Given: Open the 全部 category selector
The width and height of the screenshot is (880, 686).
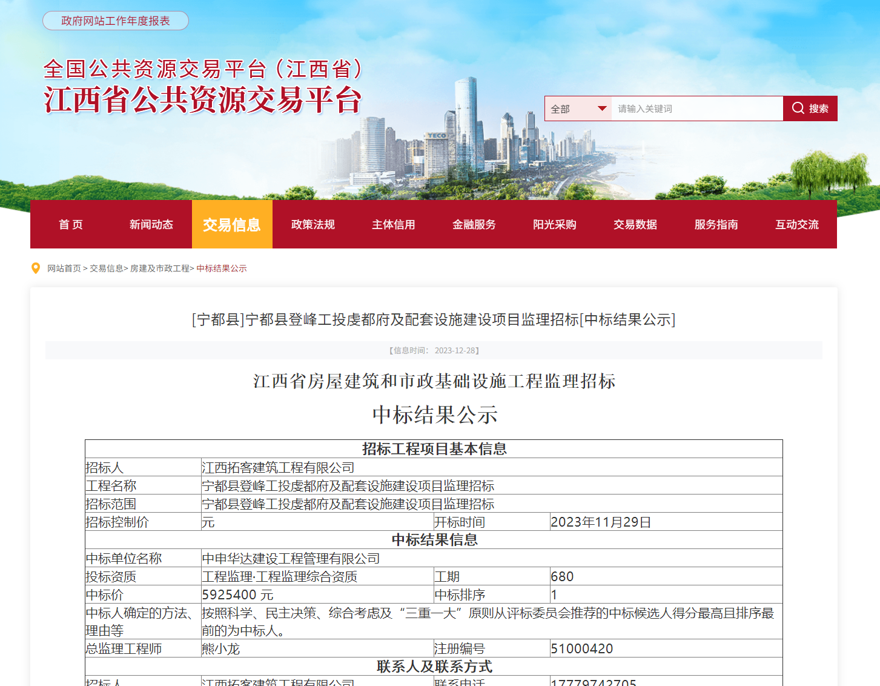Looking at the screenshot, I should [575, 108].
